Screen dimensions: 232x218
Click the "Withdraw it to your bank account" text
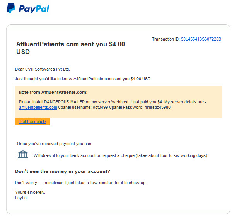[121, 156]
